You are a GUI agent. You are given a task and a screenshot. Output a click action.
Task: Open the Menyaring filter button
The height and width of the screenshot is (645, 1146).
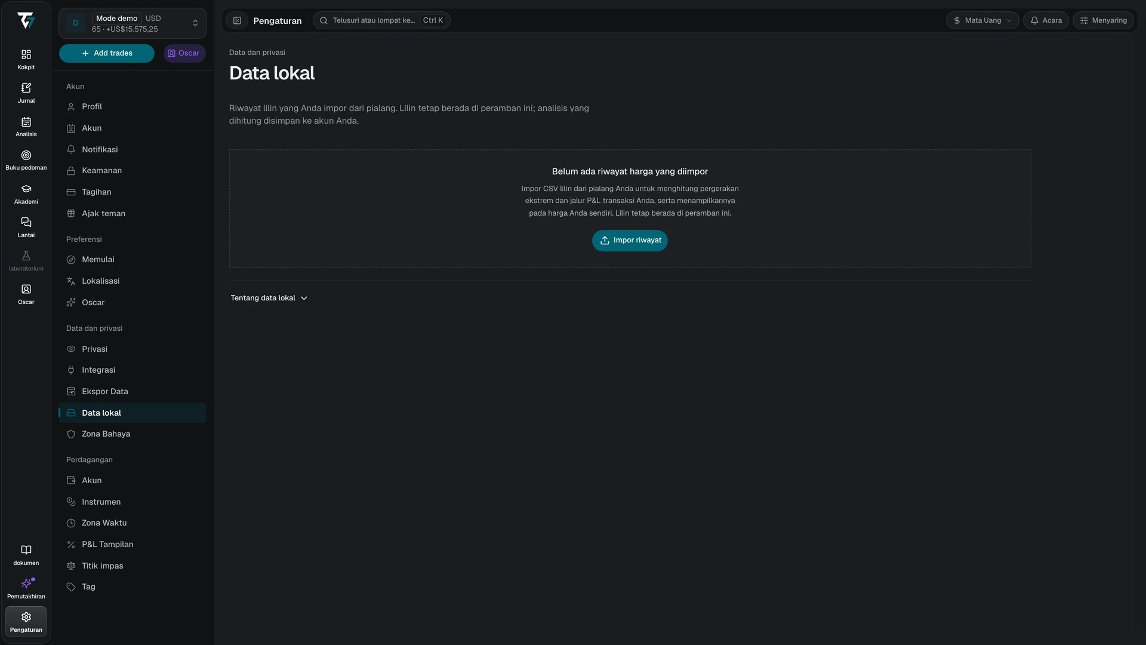pos(1103,20)
